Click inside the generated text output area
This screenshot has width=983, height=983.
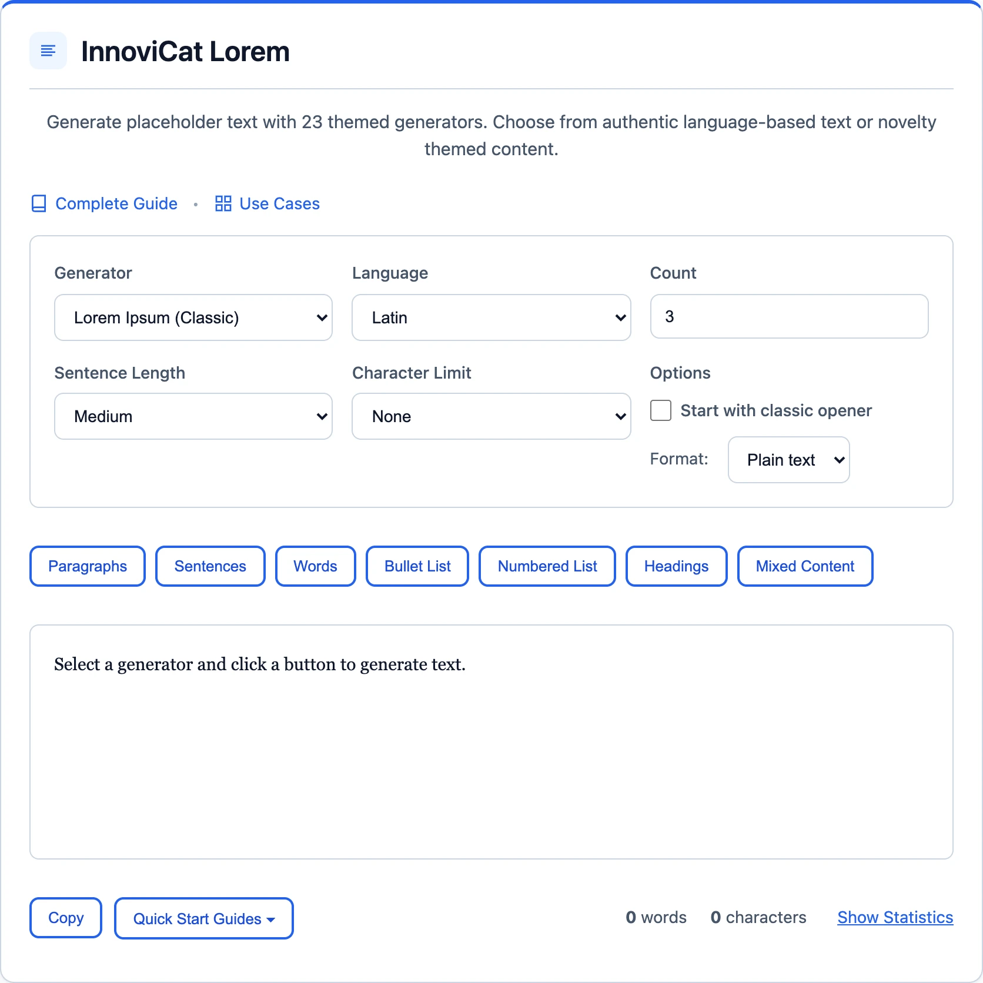pyautogui.click(x=491, y=742)
